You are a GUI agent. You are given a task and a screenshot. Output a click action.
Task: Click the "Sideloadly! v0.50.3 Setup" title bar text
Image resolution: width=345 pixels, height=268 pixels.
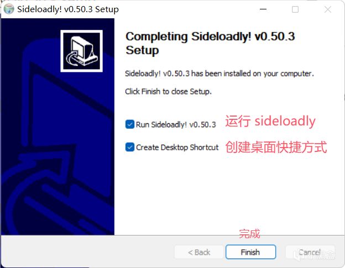[x=68, y=9]
